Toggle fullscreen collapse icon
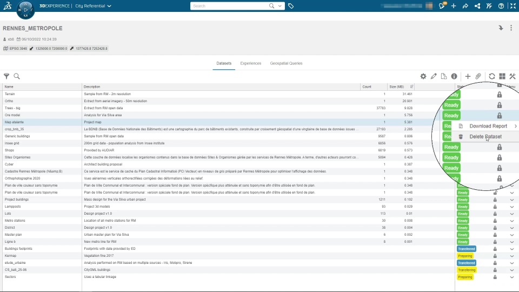Screen dimensions: 519x292 click(x=513, y=6)
